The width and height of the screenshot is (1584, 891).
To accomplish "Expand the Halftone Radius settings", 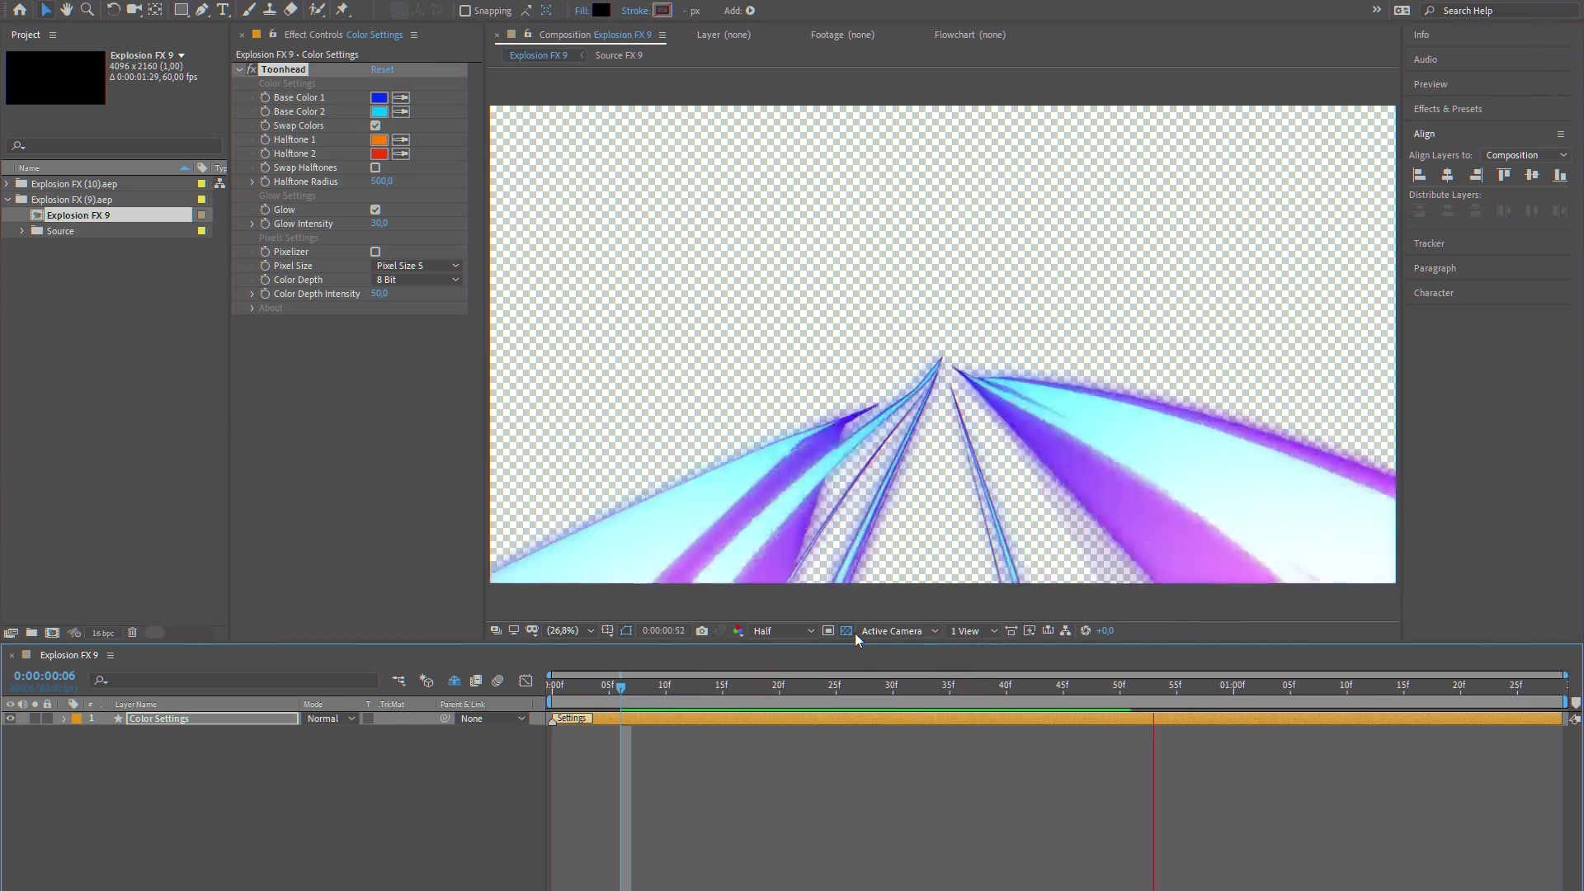I will pyautogui.click(x=252, y=181).
